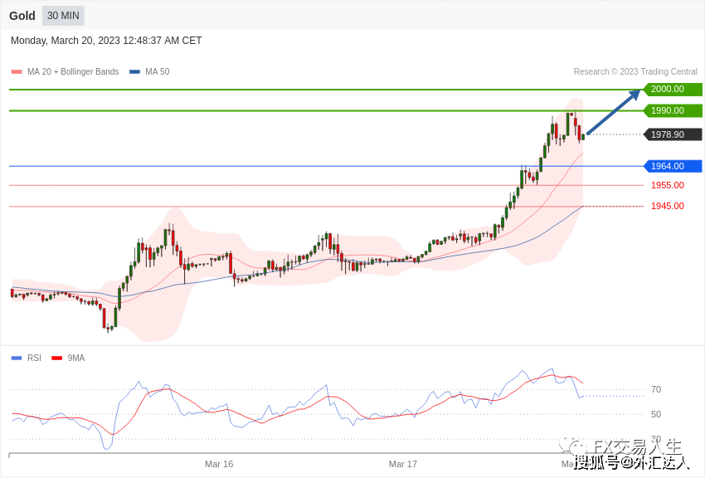Viewport: 705px width, 478px height.
Task: Click the 30 MIN timeframe button
Action: click(x=63, y=16)
